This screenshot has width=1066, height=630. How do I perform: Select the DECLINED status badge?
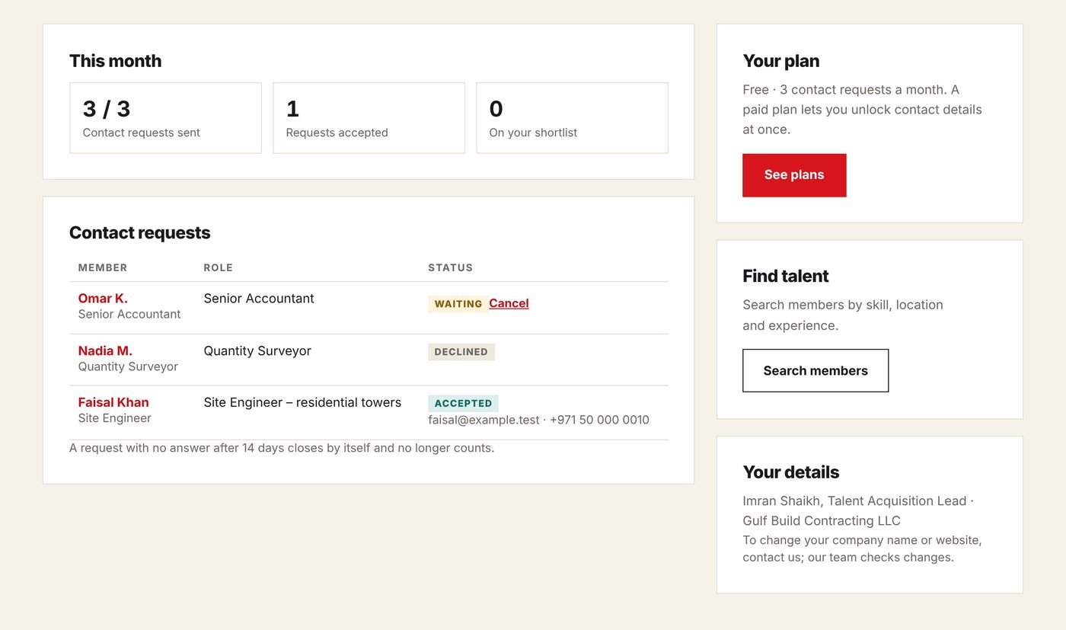pos(461,352)
